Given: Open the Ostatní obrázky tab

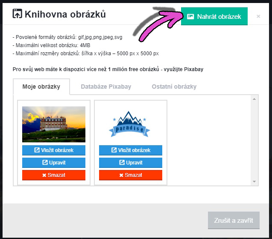Looking at the screenshot, I should pos(174,87).
